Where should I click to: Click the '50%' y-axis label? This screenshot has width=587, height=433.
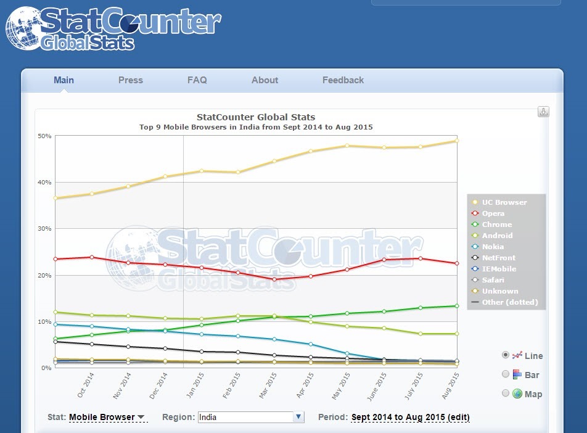pos(44,136)
